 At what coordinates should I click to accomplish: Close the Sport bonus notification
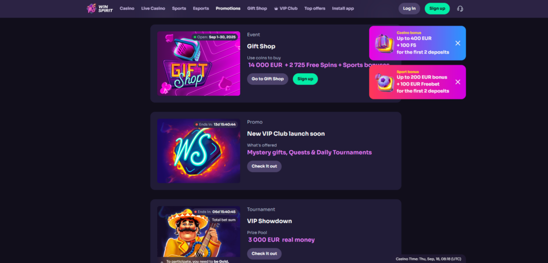click(458, 82)
